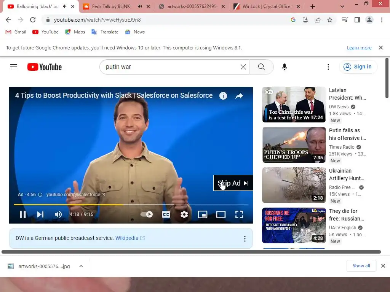Open the YouTube hamburger guide menu

coord(14,67)
